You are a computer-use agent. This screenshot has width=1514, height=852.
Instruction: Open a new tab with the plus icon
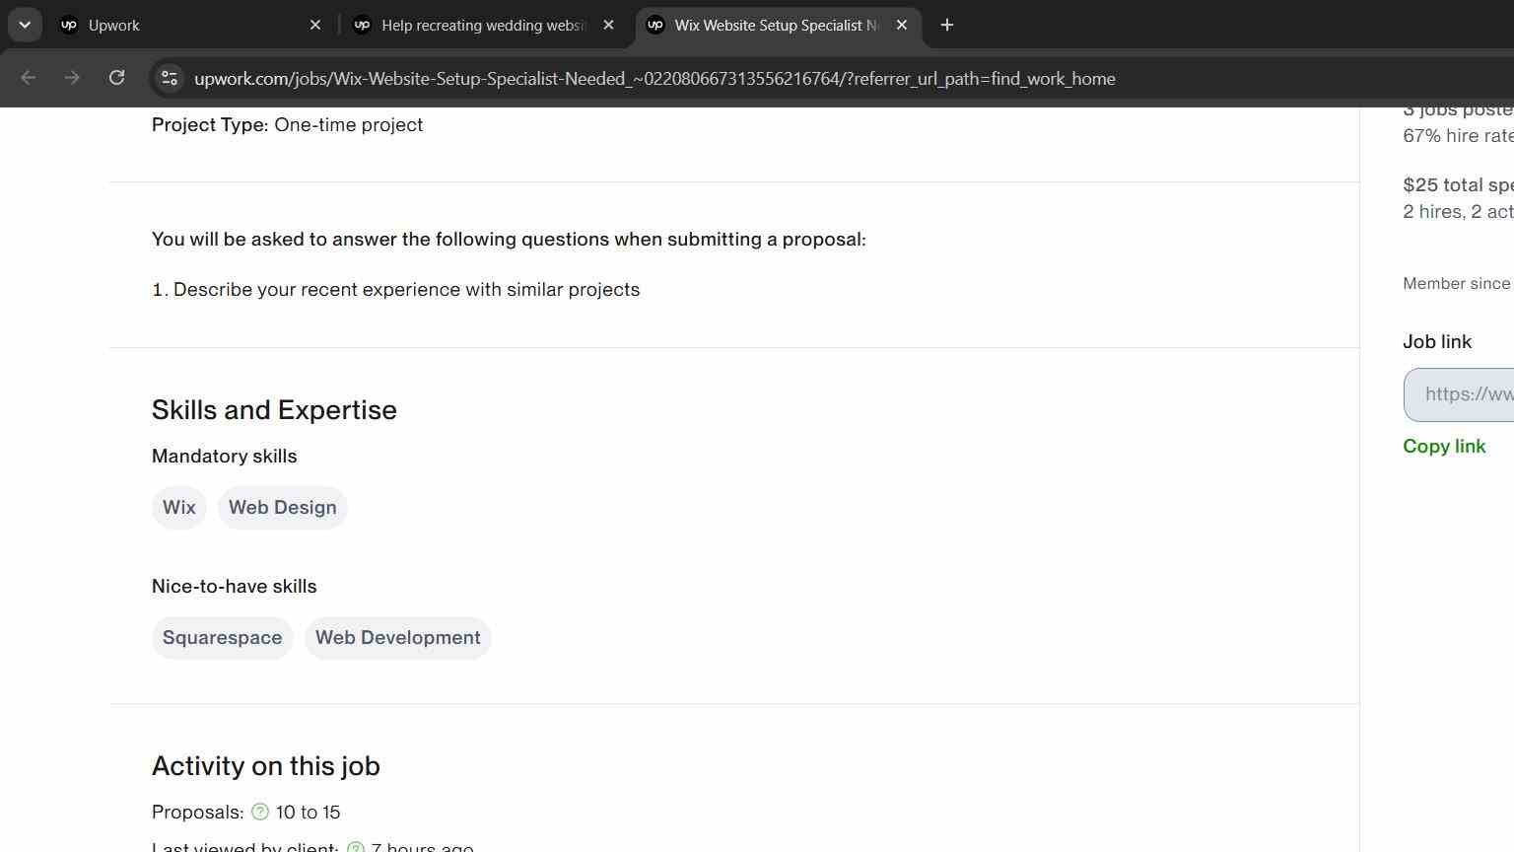947,25
